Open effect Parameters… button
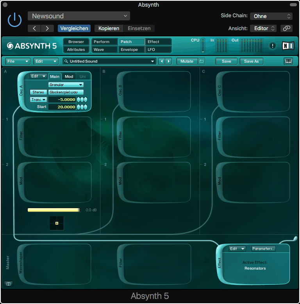This screenshot has height=304, width=300. [x=263, y=248]
